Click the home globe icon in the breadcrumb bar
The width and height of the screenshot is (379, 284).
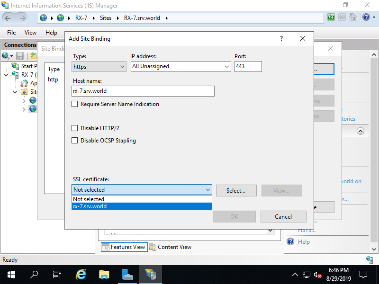pos(43,18)
